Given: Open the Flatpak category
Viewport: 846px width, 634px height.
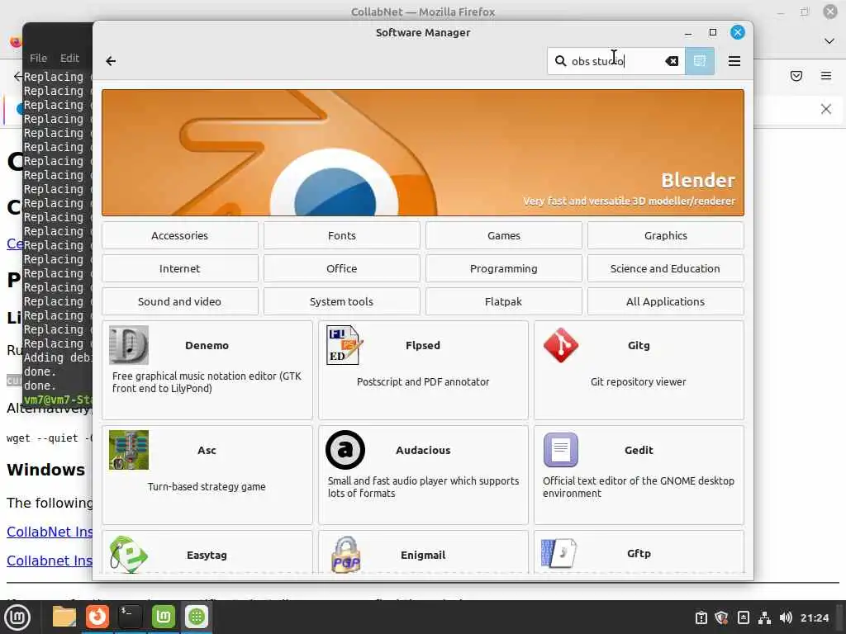Looking at the screenshot, I should [503, 301].
